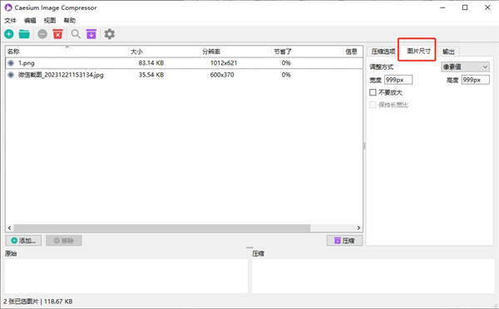This screenshot has width=499, height=309.
Task: Open settings with the gear icon
Action: (110, 34)
